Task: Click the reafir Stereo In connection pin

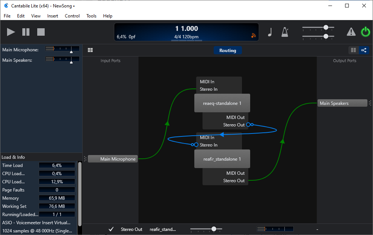Action: pos(196,145)
